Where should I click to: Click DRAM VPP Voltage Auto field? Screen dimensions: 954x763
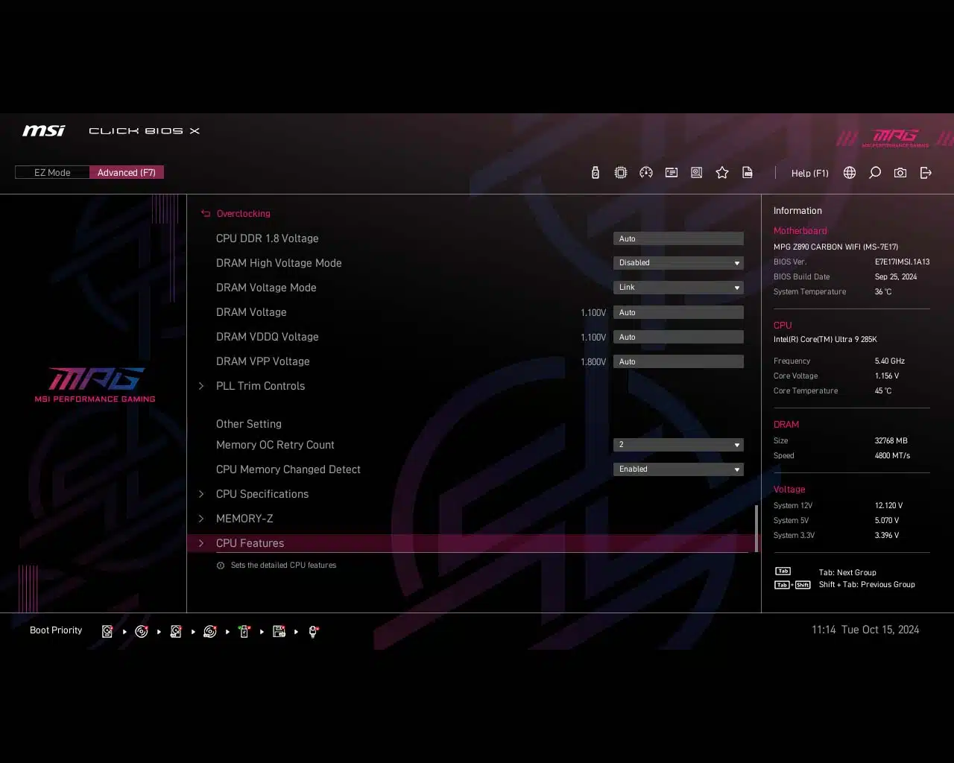[x=678, y=361]
